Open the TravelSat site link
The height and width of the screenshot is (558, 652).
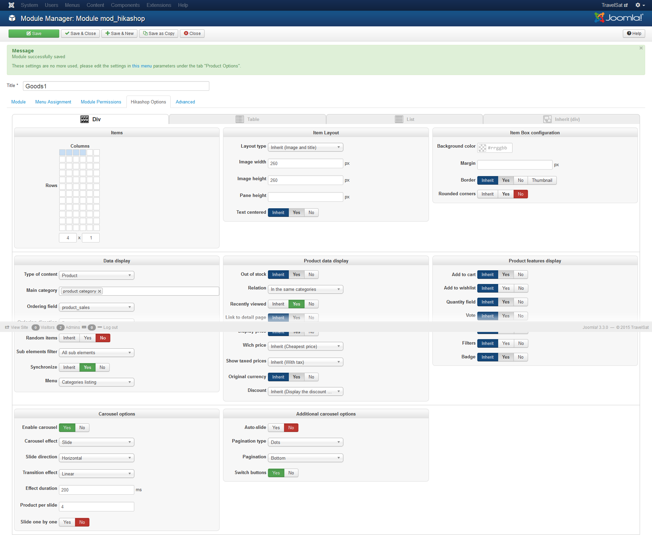pos(615,5)
